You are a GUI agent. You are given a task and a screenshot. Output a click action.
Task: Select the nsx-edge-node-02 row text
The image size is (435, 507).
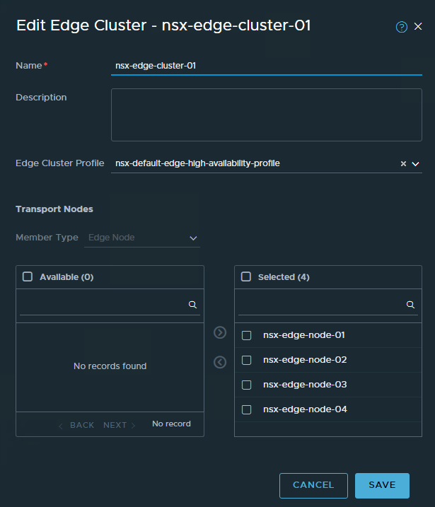[x=305, y=359]
